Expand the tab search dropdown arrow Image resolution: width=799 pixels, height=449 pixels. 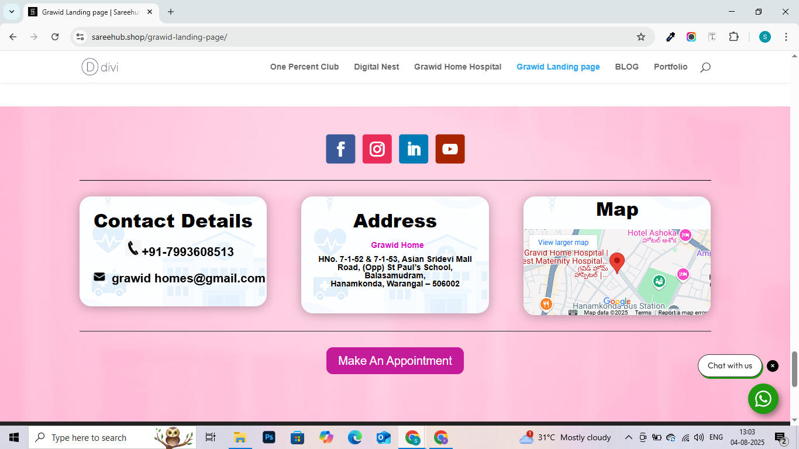(11, 12)
